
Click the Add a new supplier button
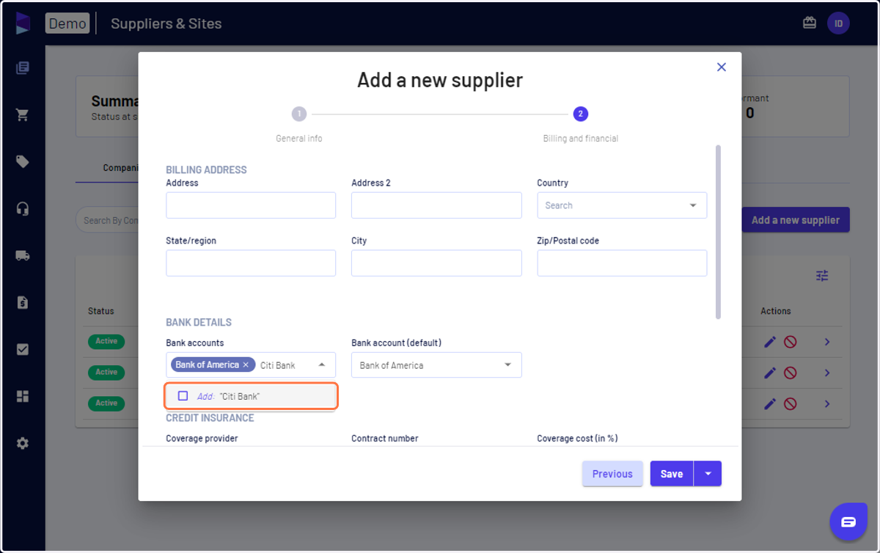click(x=796, y=220)
